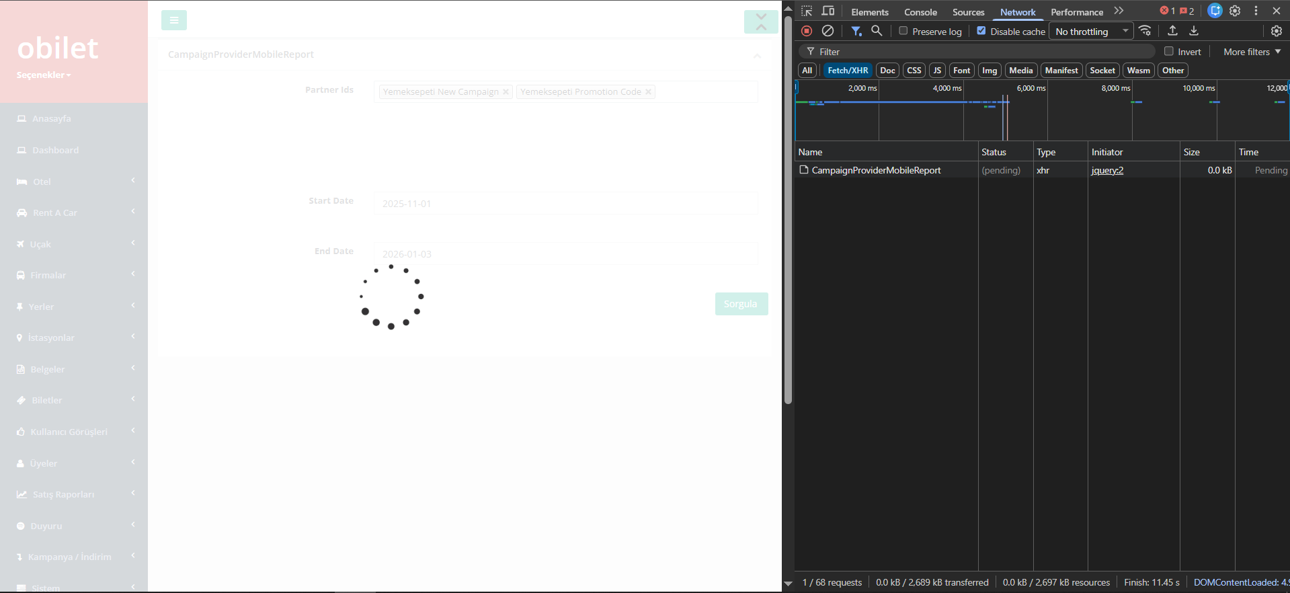
Task: Toggle the Wasm filter chip
Action: (1139, 71)
